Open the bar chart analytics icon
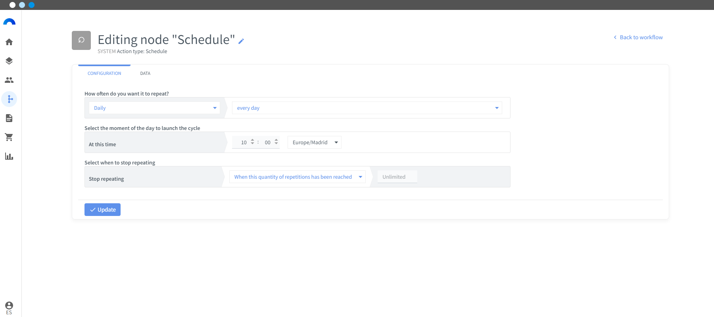 pos(9,156)
